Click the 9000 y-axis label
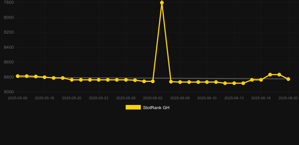 pos(9,92)
